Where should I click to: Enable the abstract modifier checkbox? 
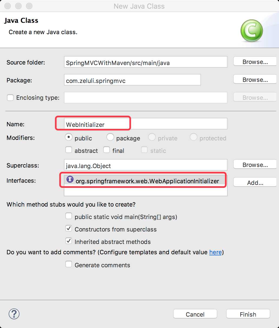69,150
